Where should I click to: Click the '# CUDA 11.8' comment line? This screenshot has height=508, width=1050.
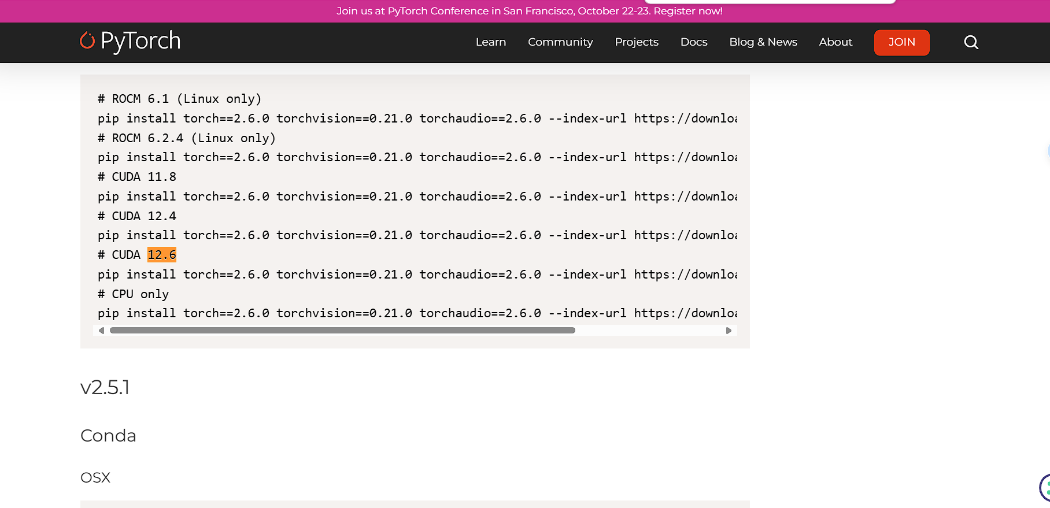pyautogui.click(x=137, y=177)
